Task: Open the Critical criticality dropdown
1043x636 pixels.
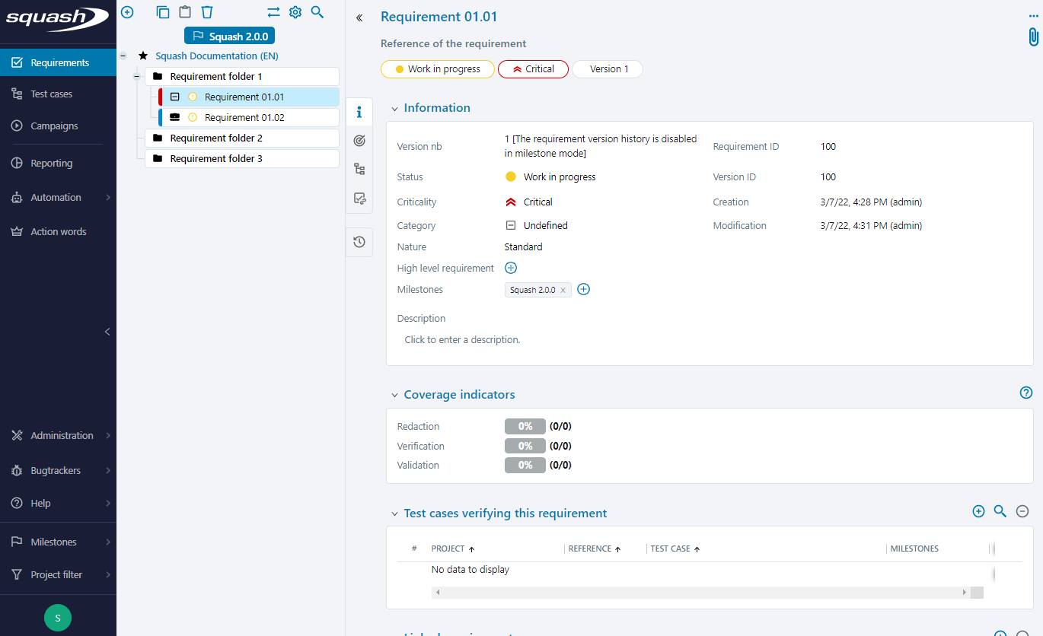Action: 533,69
